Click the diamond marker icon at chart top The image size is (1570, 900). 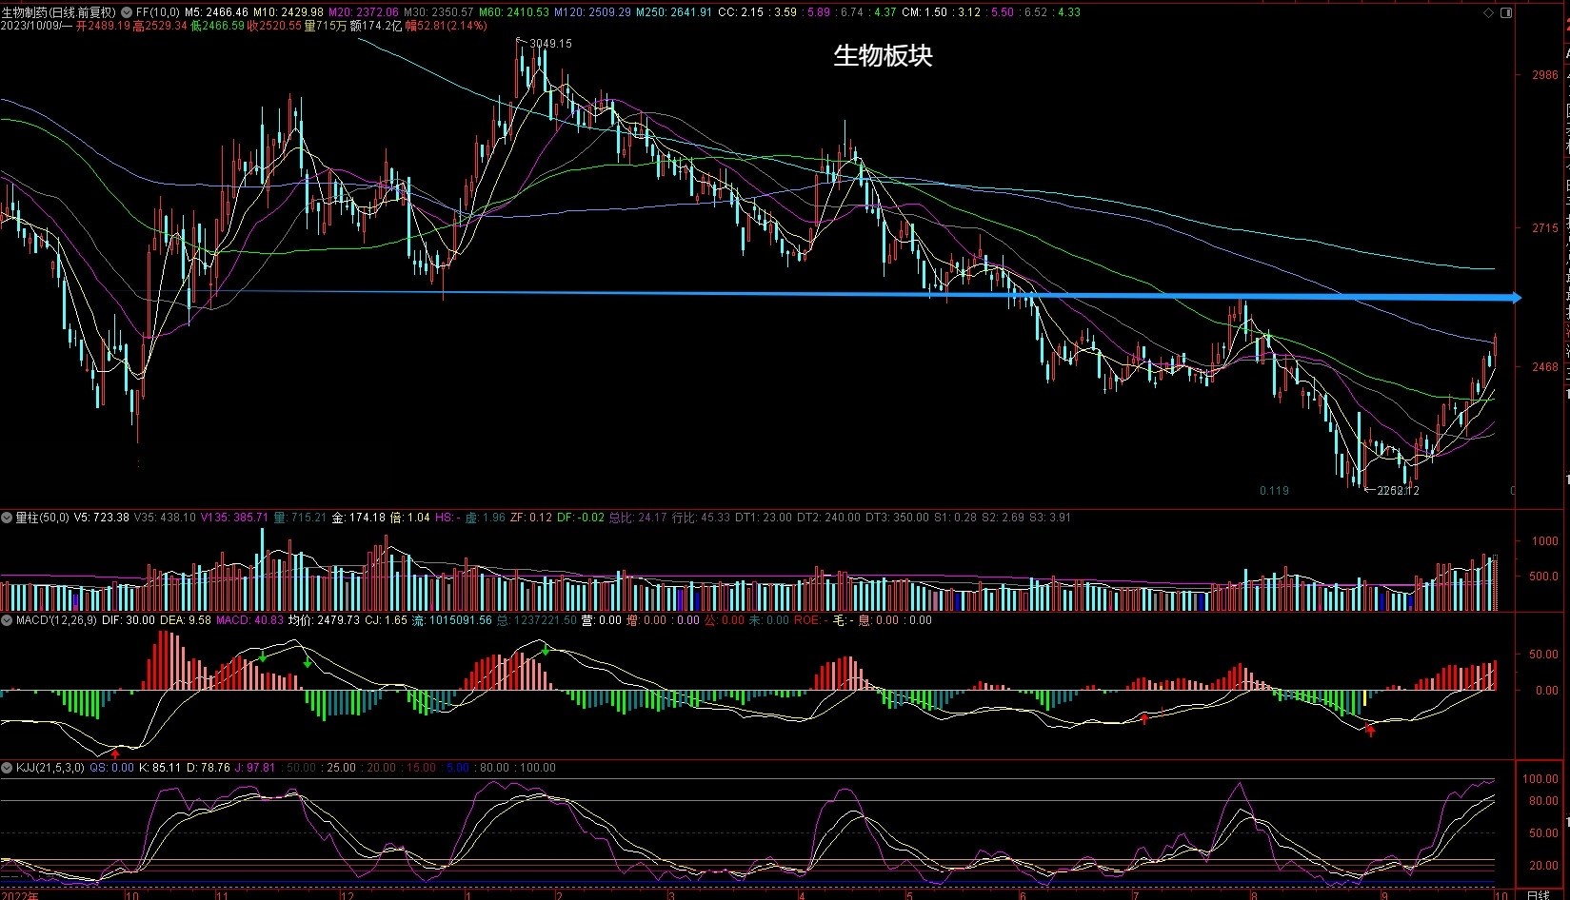tap(1488, 13)
